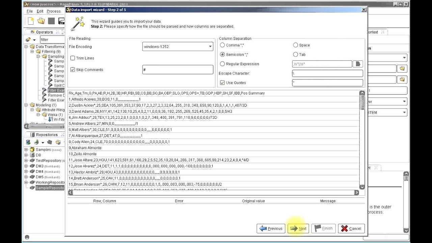Screen dimensions: 432x243
Task: Click the Next button
Action: (x=298, y=228)
